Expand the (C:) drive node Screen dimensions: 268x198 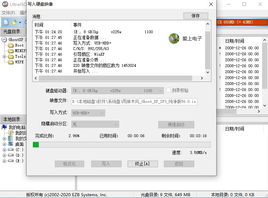(4, 150)
